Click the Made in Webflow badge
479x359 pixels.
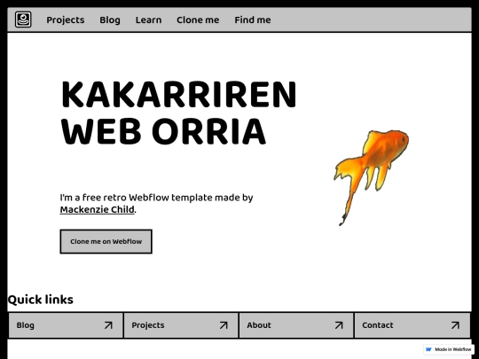coord(449,349)
